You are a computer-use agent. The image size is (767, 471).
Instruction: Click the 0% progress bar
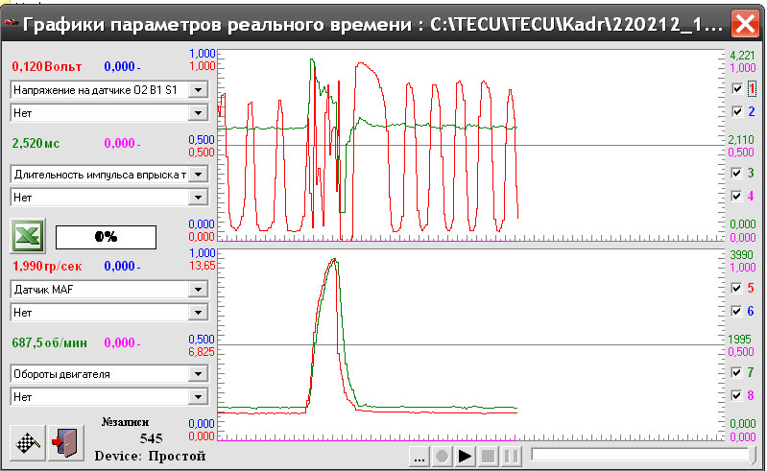(105, 237)
